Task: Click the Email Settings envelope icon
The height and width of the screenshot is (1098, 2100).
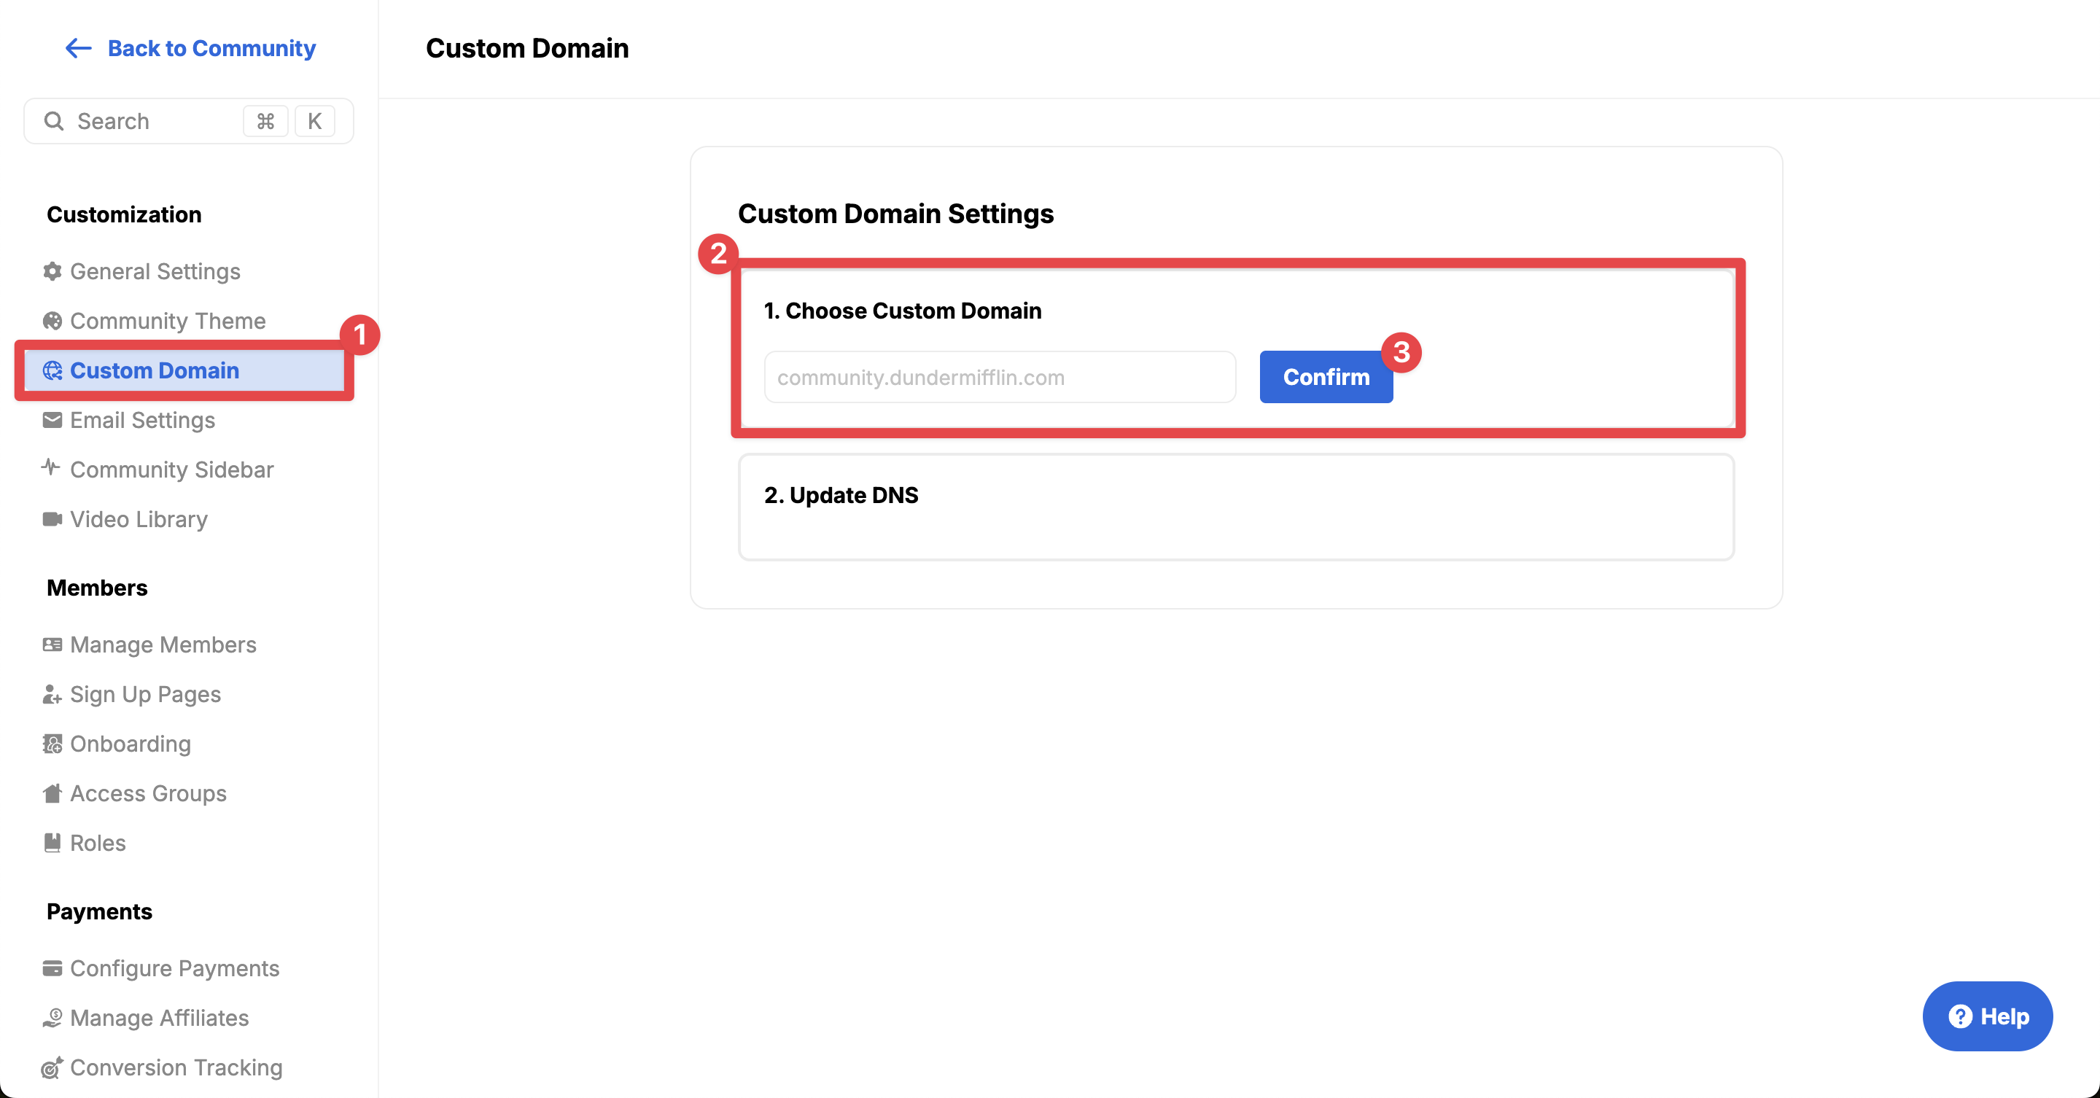Action: tap(52, 421)
